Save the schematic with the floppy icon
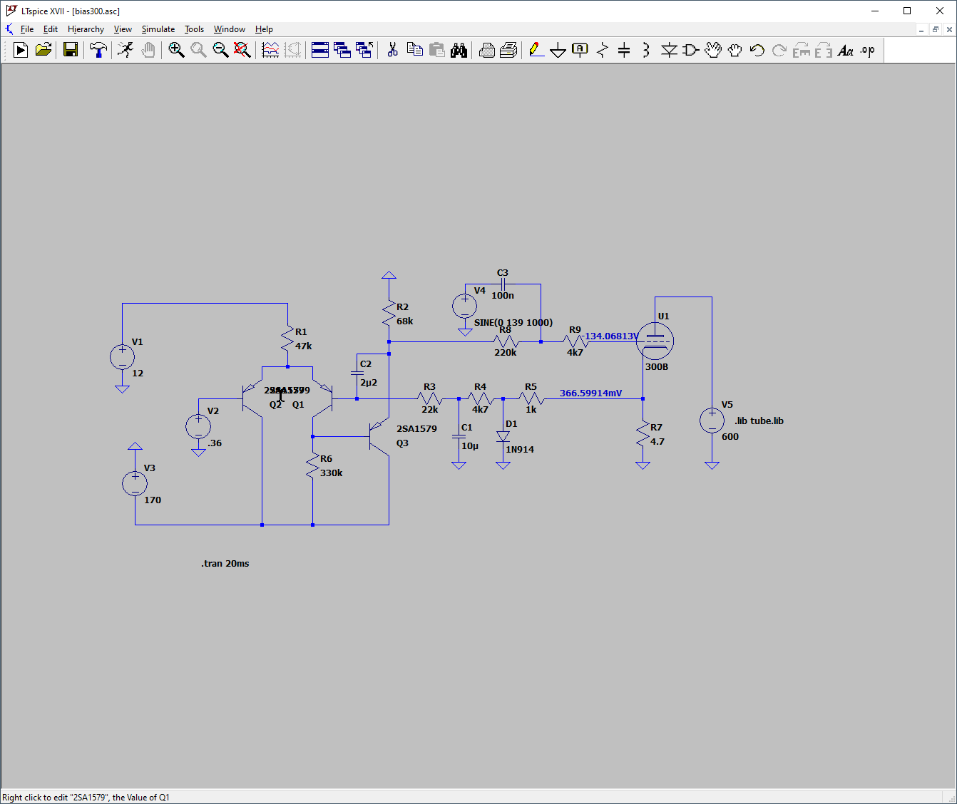The image size is (957, 804). coord(71,50)
